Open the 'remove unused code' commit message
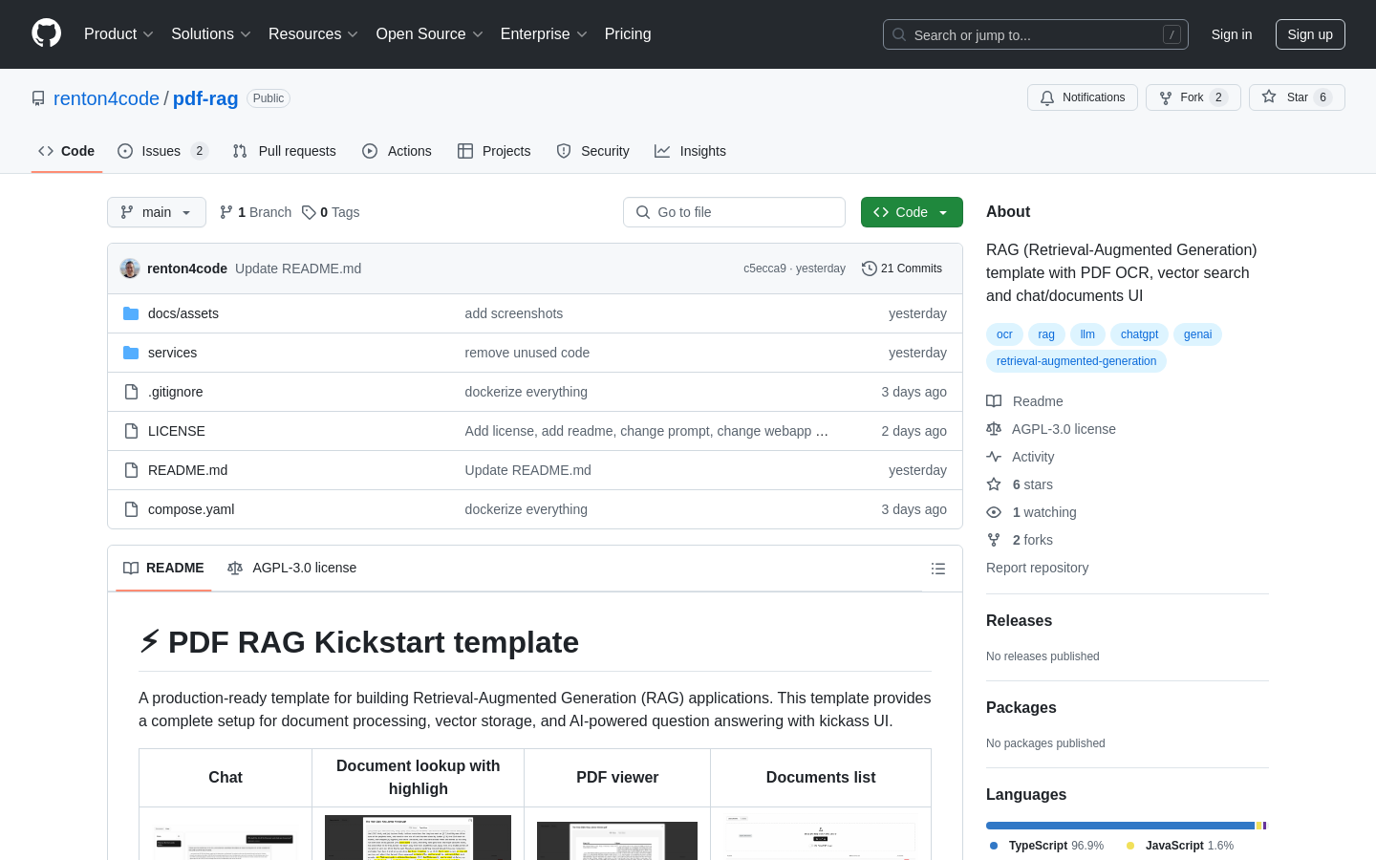Image resolution: width=1376 pixels, height=860 pixels. [527, 353]
